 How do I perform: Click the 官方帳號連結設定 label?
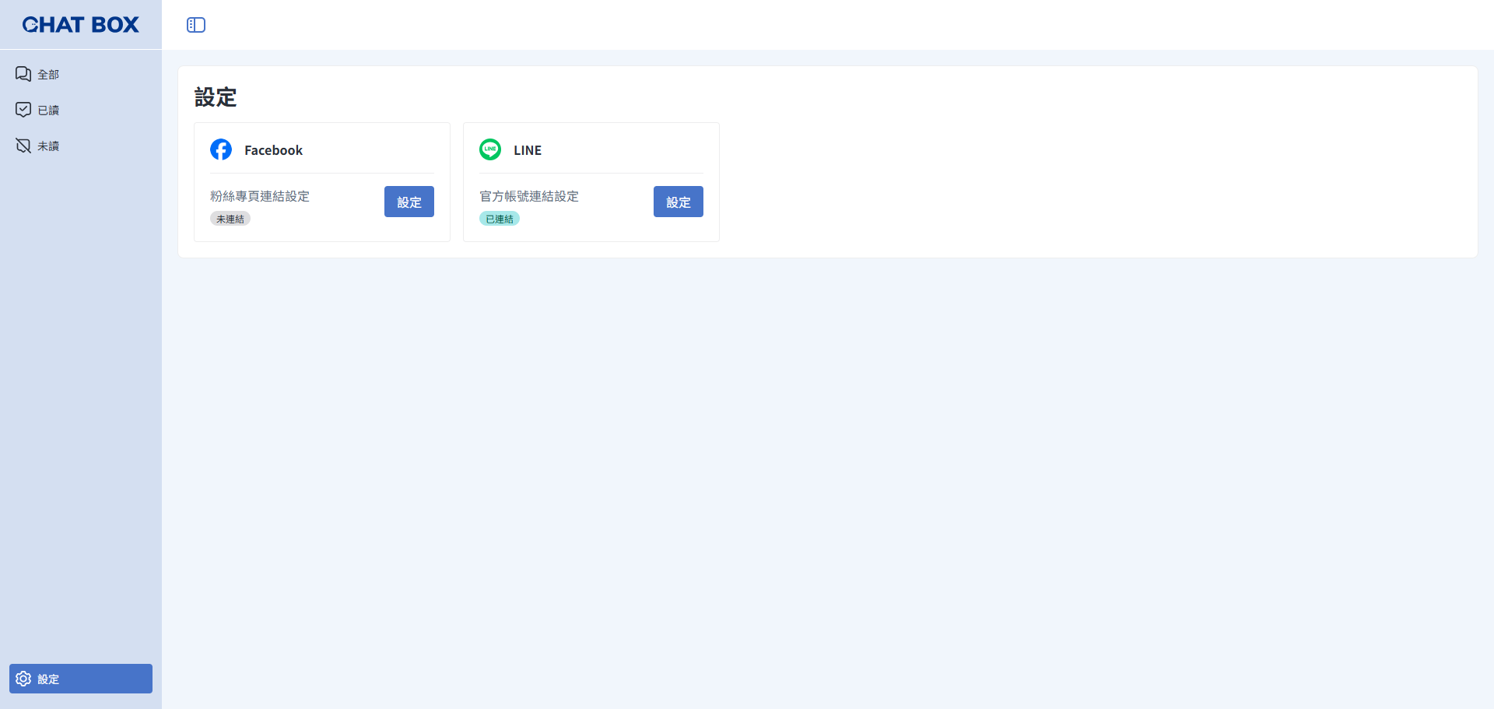tap(529, 196)
